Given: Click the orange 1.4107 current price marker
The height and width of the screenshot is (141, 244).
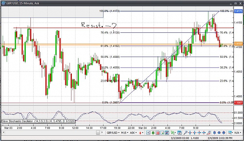Looking at the screenshot, I should tap(238, 44).
